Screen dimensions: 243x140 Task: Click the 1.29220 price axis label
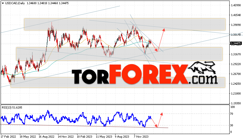click(236, 64)
